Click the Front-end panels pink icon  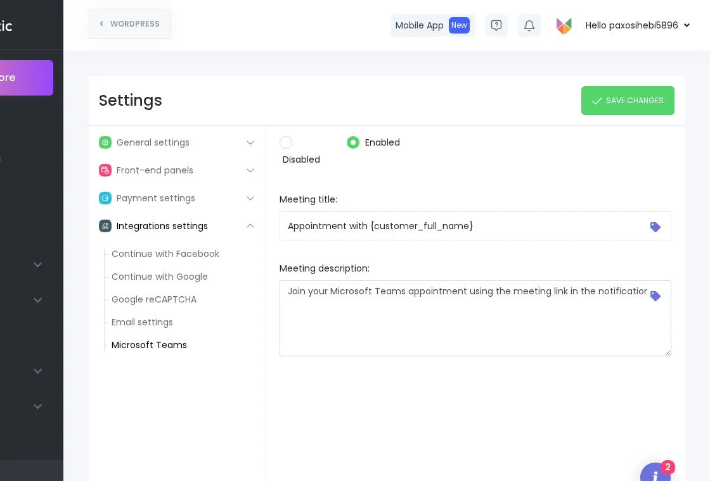pos(105,170)
